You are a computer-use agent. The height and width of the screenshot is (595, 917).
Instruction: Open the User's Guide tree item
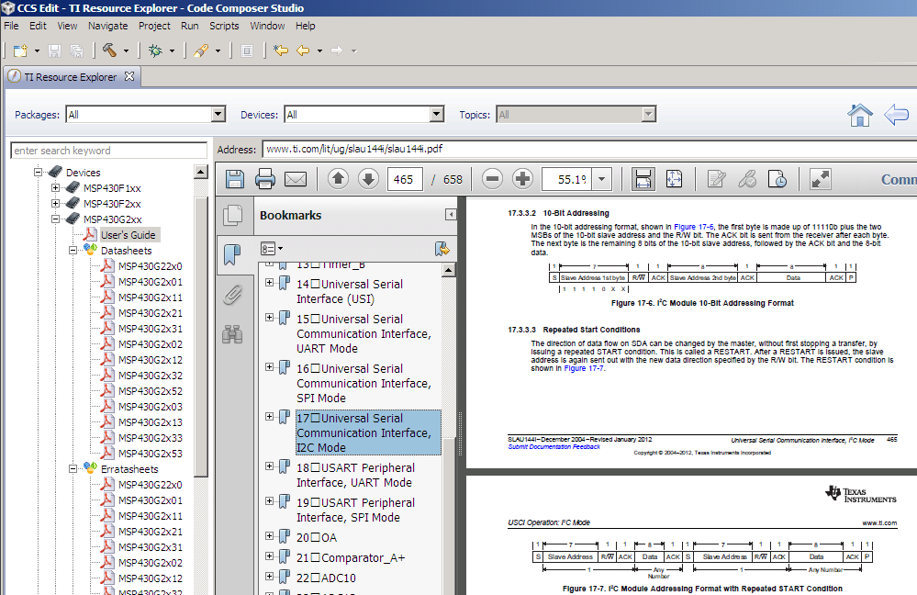pos(129,235)
